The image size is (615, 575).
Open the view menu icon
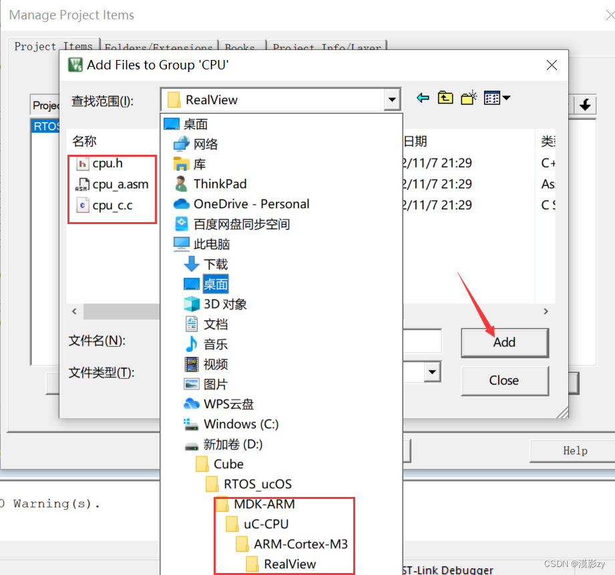point(497,98)
